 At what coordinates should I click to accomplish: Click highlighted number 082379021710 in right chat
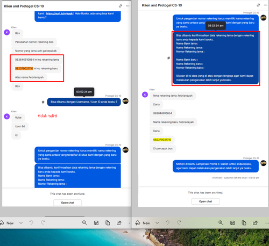tap(162, 140)
